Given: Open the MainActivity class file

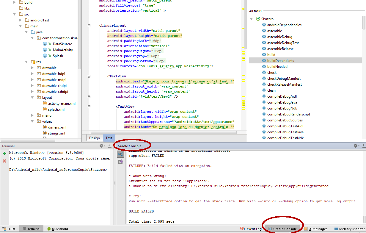Looking at the screenshot, I should coord(63,50).
